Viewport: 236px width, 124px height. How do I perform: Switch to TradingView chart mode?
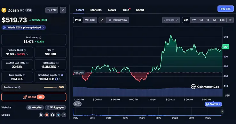[x=118, y=20]
